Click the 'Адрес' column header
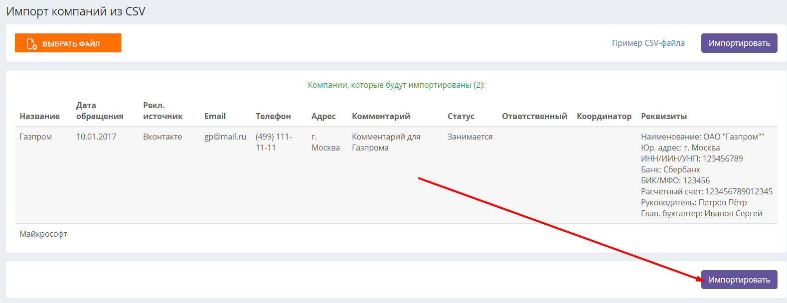 click(x=323, y=116)
